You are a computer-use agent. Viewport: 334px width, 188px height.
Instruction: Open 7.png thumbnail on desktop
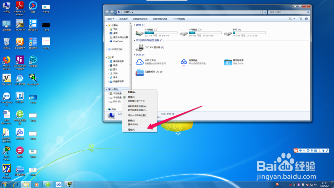pyautogui.click(x=46, y=27)
